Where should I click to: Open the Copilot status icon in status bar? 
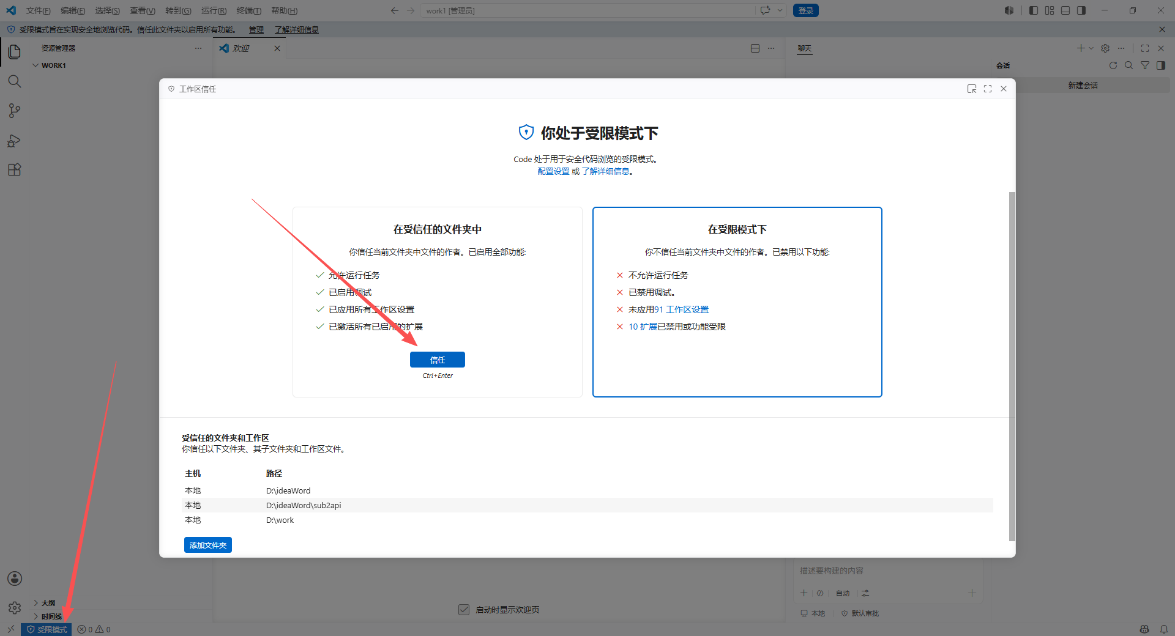1144,629
